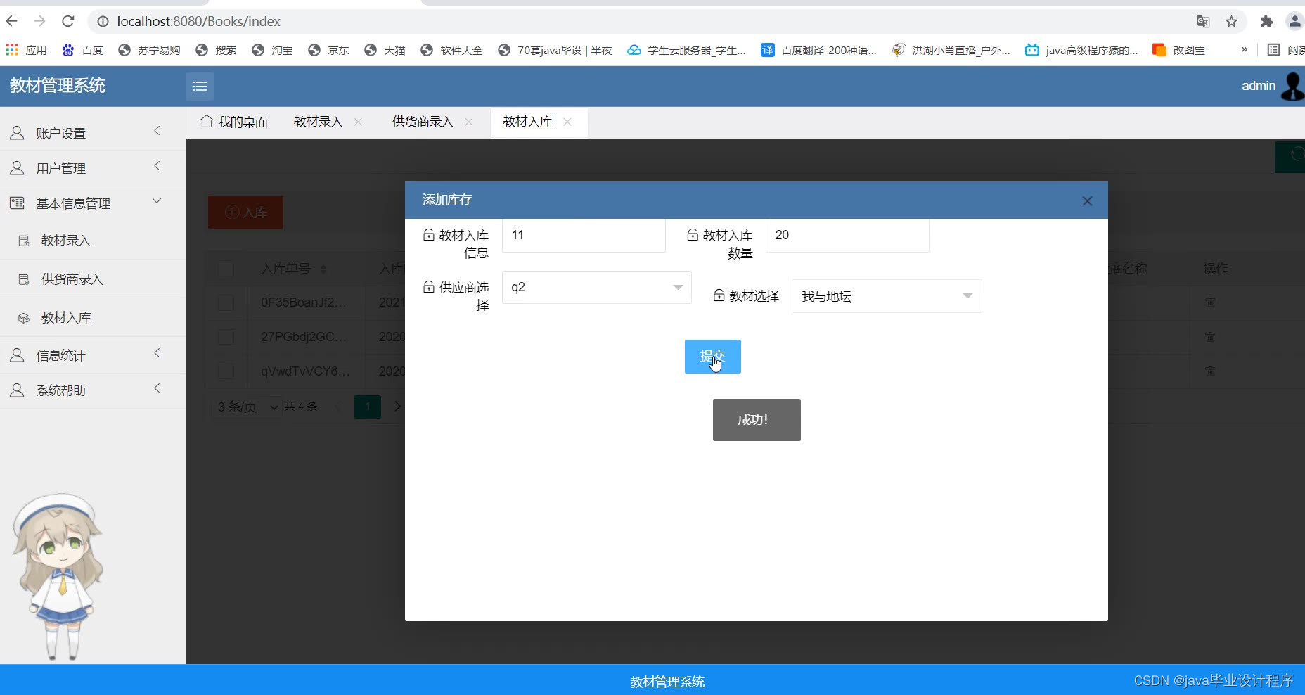Open 用户管理 section icon

[x=17, y=167]
